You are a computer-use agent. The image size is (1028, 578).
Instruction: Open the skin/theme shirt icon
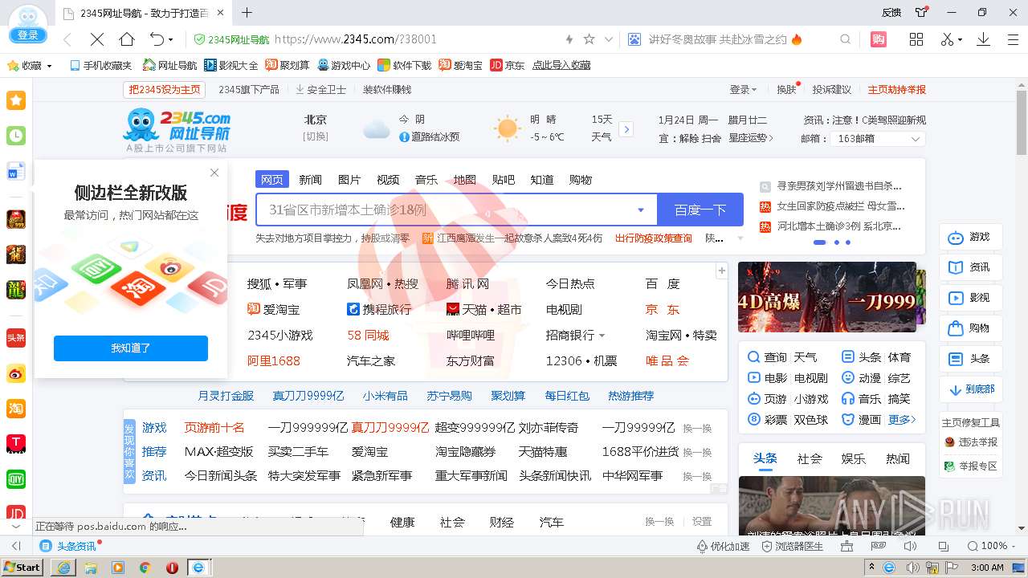point(922,12)
